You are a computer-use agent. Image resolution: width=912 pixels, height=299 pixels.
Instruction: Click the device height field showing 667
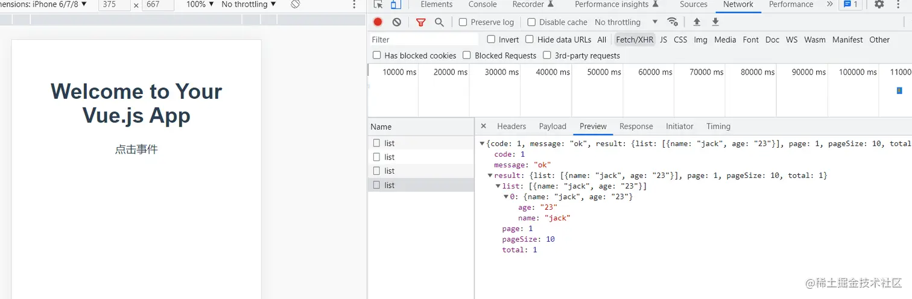tap(158, 5)
